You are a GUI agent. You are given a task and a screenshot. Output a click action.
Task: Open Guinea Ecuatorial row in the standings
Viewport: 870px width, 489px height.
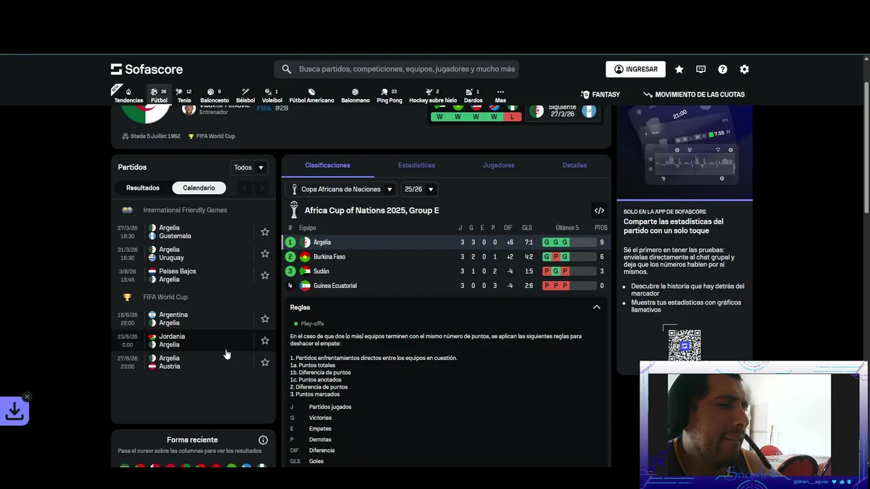point(446,286)
